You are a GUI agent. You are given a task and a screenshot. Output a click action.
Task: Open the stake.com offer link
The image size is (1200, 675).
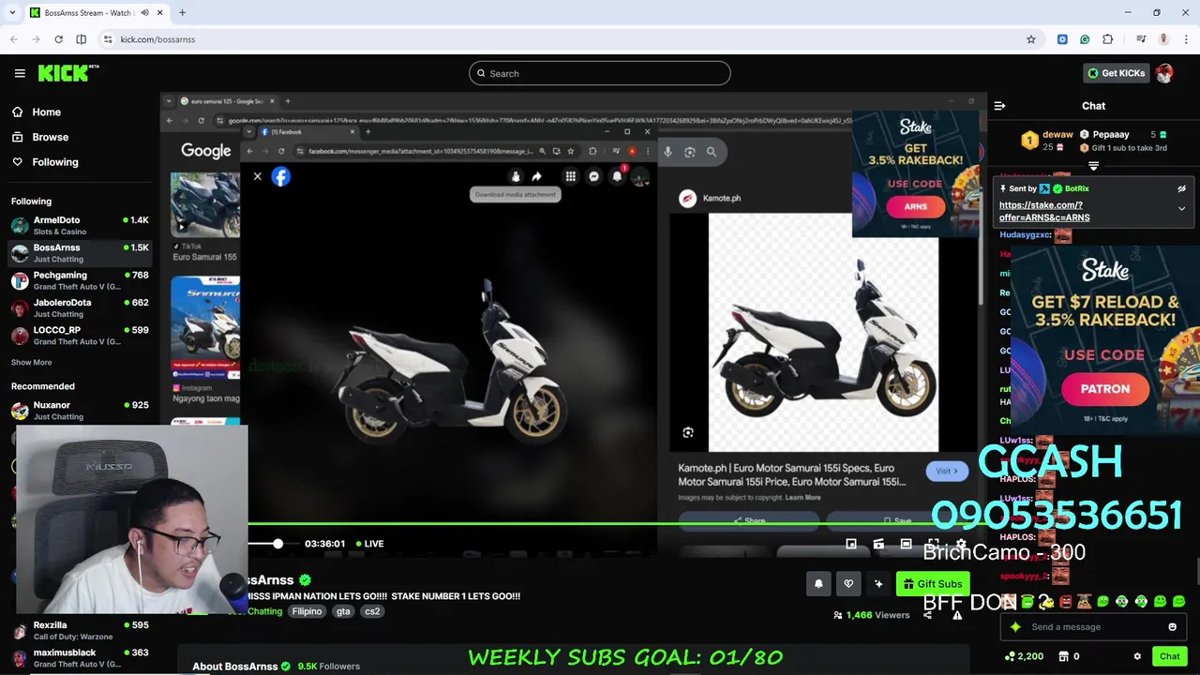point(1044,211)
